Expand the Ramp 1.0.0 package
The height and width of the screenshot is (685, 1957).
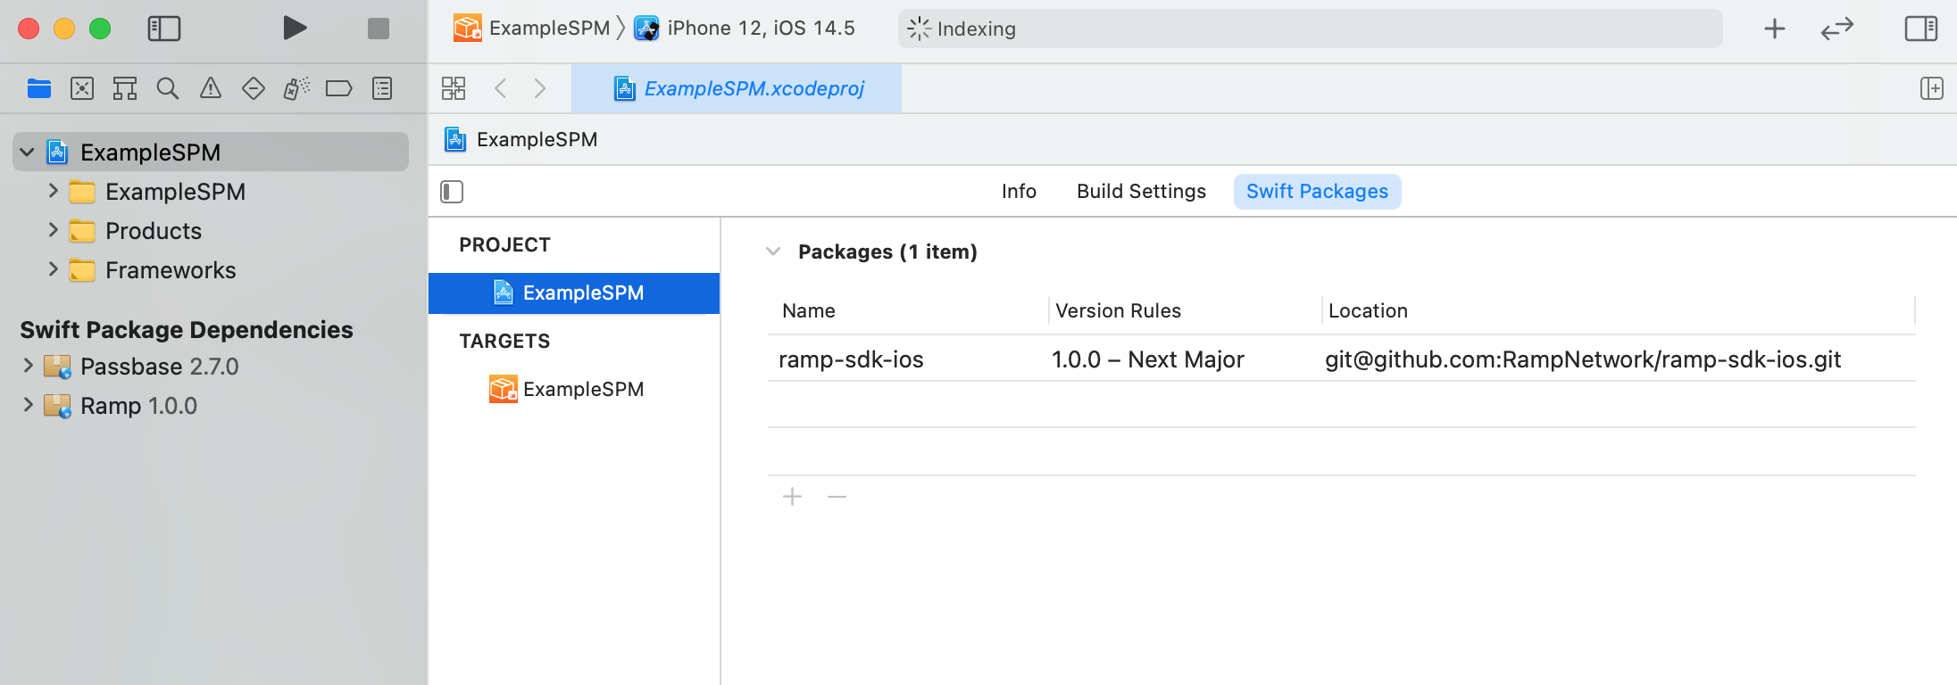(28, 405)
